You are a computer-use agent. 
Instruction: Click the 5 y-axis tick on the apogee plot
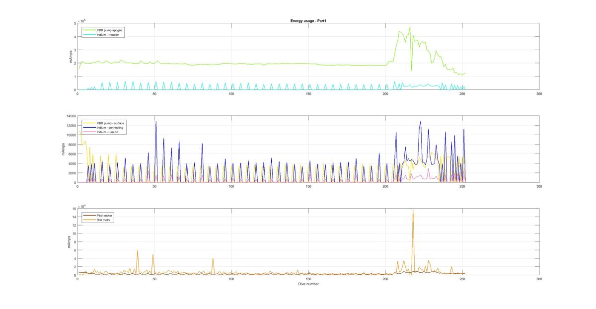pyautogui.click(x=74, y=23)
